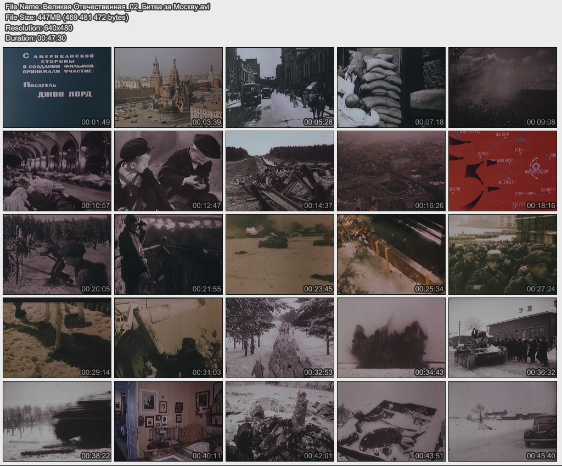Click the car on snowy road thumbnail
Viewport: 562px width, 466px height.
[x=503, y=422]
